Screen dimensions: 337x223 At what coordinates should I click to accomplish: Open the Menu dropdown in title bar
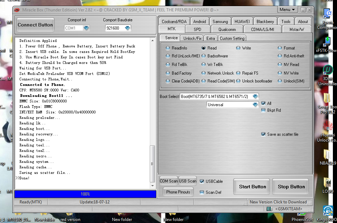(x=287, y=10)
